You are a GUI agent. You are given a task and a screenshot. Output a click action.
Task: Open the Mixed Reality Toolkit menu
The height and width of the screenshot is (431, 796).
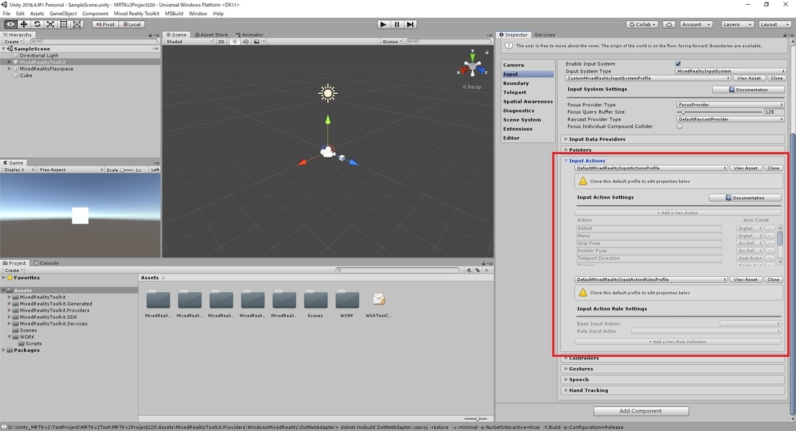point(137,13)
